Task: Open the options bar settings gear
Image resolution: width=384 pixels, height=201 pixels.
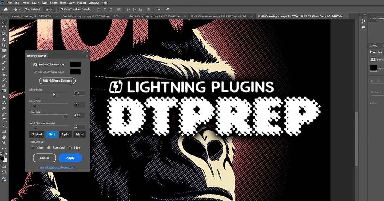Action: [x=168, y=10]
